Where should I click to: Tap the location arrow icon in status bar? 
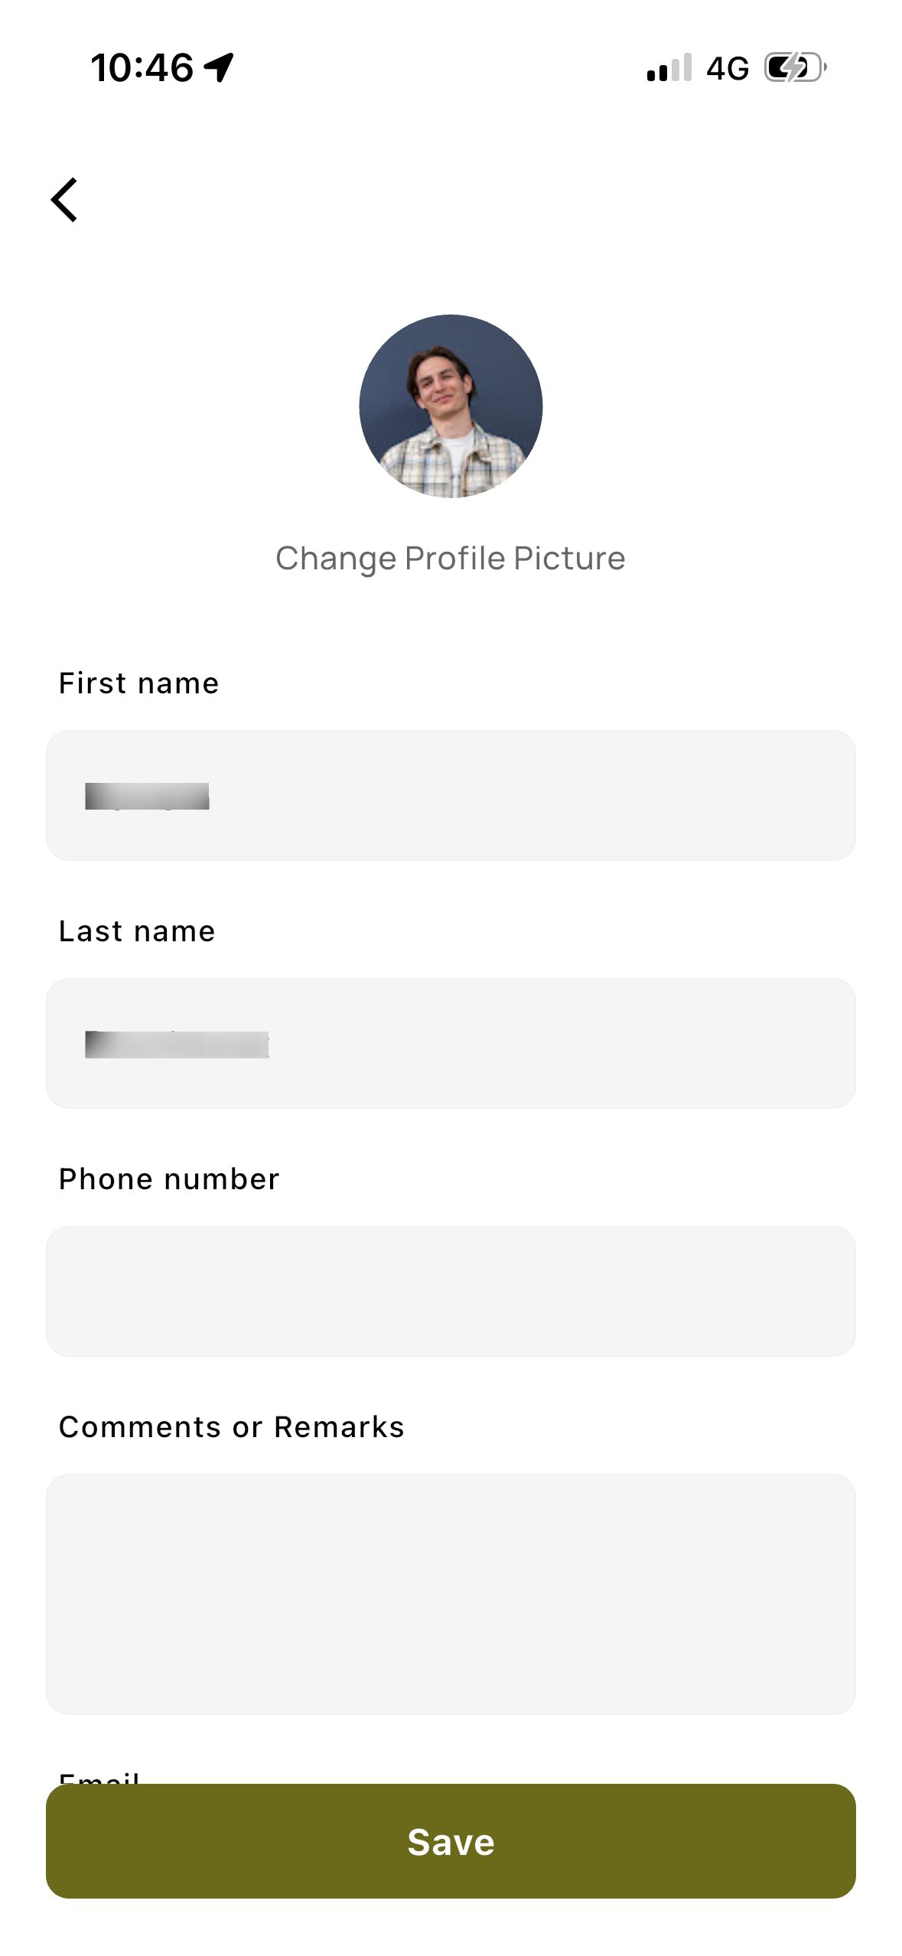[x=219, y=67]
